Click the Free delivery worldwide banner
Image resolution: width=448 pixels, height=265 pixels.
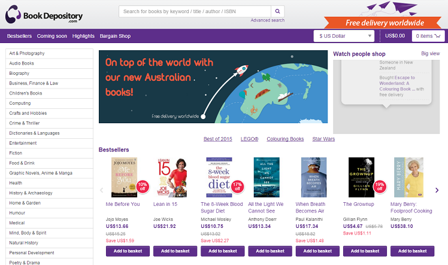click(x=383, y=22)
